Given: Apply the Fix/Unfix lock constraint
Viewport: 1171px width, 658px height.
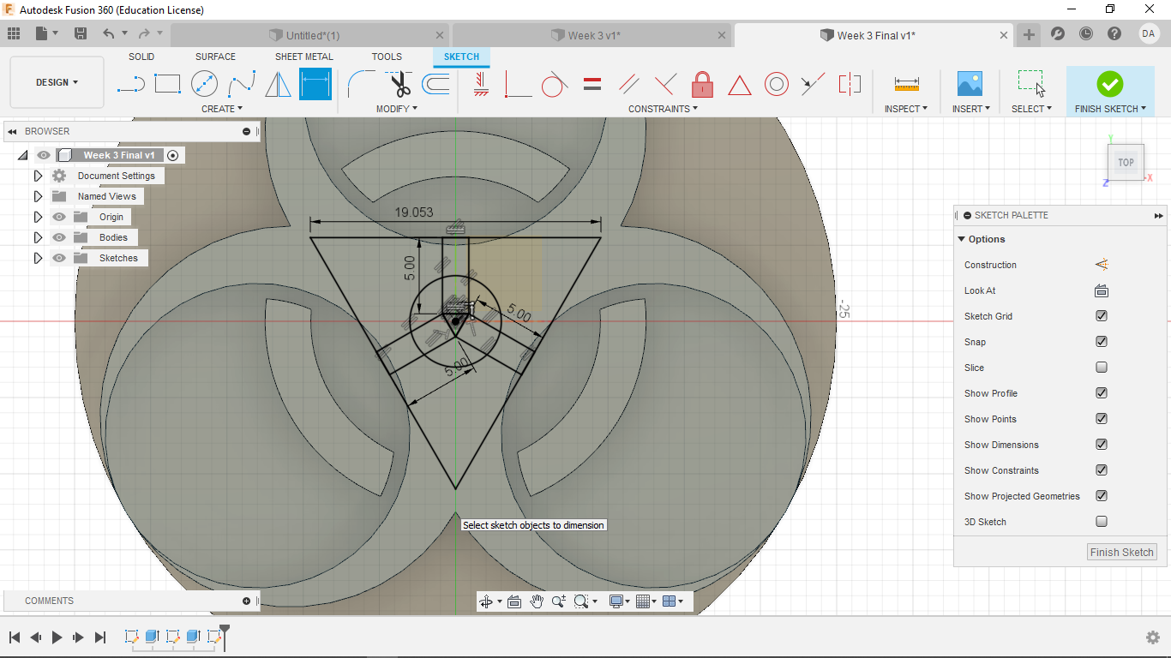Looking at the screenshot, I should coord(702,84).
